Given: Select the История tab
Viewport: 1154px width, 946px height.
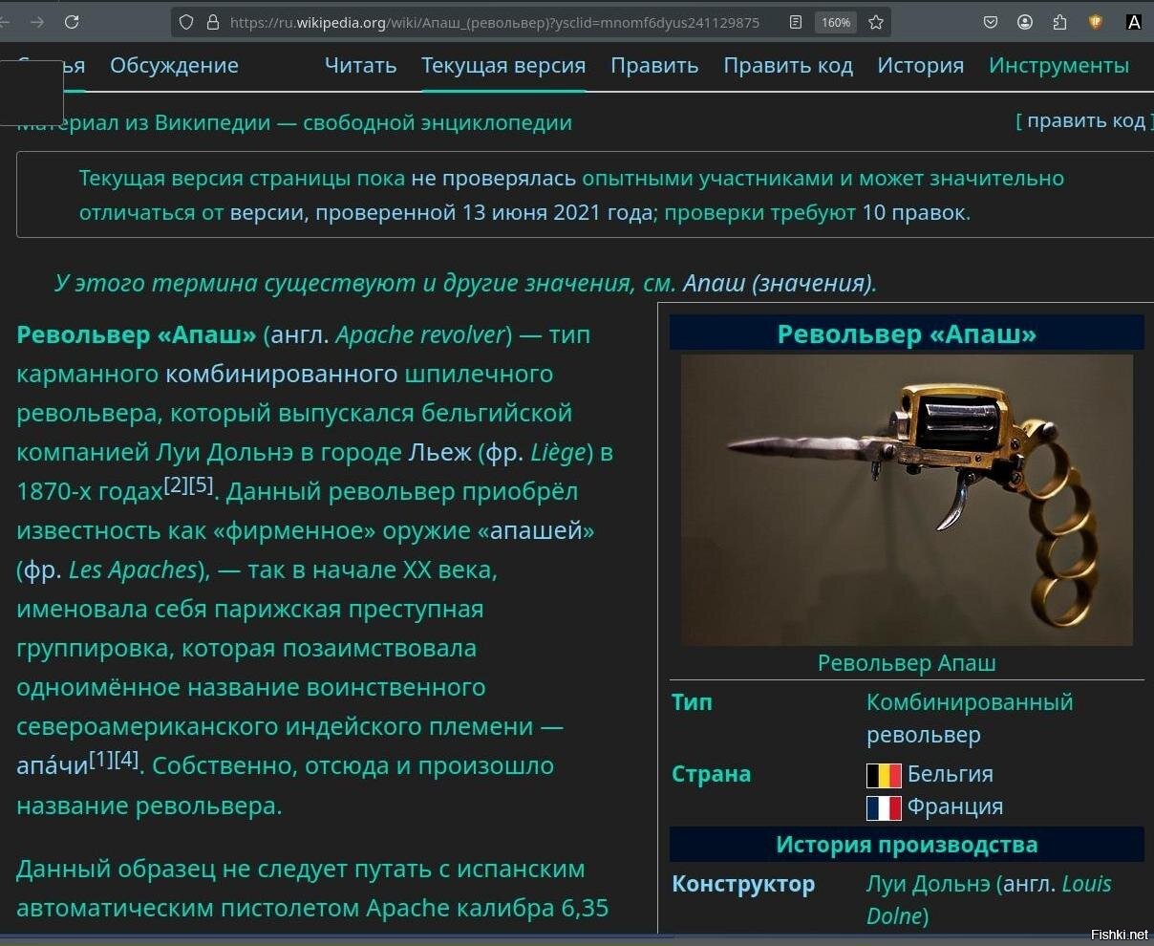Looking at the screenshot, I should point(920,65).
